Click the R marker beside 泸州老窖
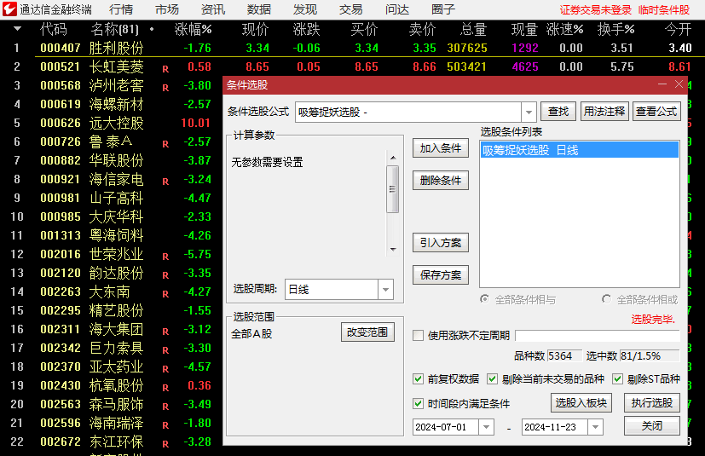Viewport: 705px width, 456px height. 165,88
